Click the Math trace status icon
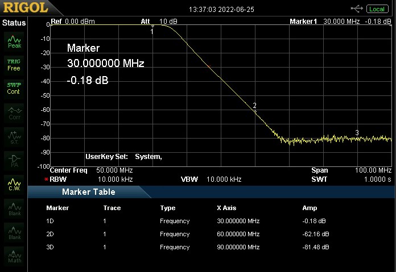The width and height of the screenshot is (396, 272). (x=14, y=256)
